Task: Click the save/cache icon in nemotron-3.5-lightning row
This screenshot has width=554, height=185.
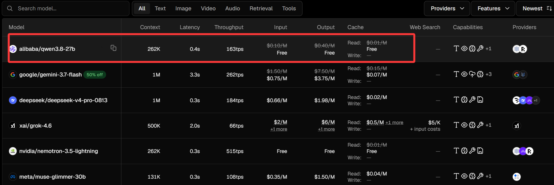Action: click(x=480, y=151)
